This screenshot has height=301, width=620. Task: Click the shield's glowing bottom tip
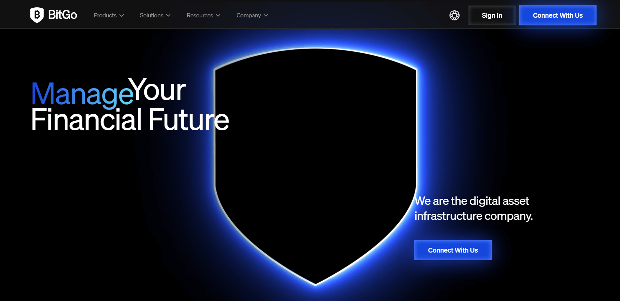coord(316,283)
